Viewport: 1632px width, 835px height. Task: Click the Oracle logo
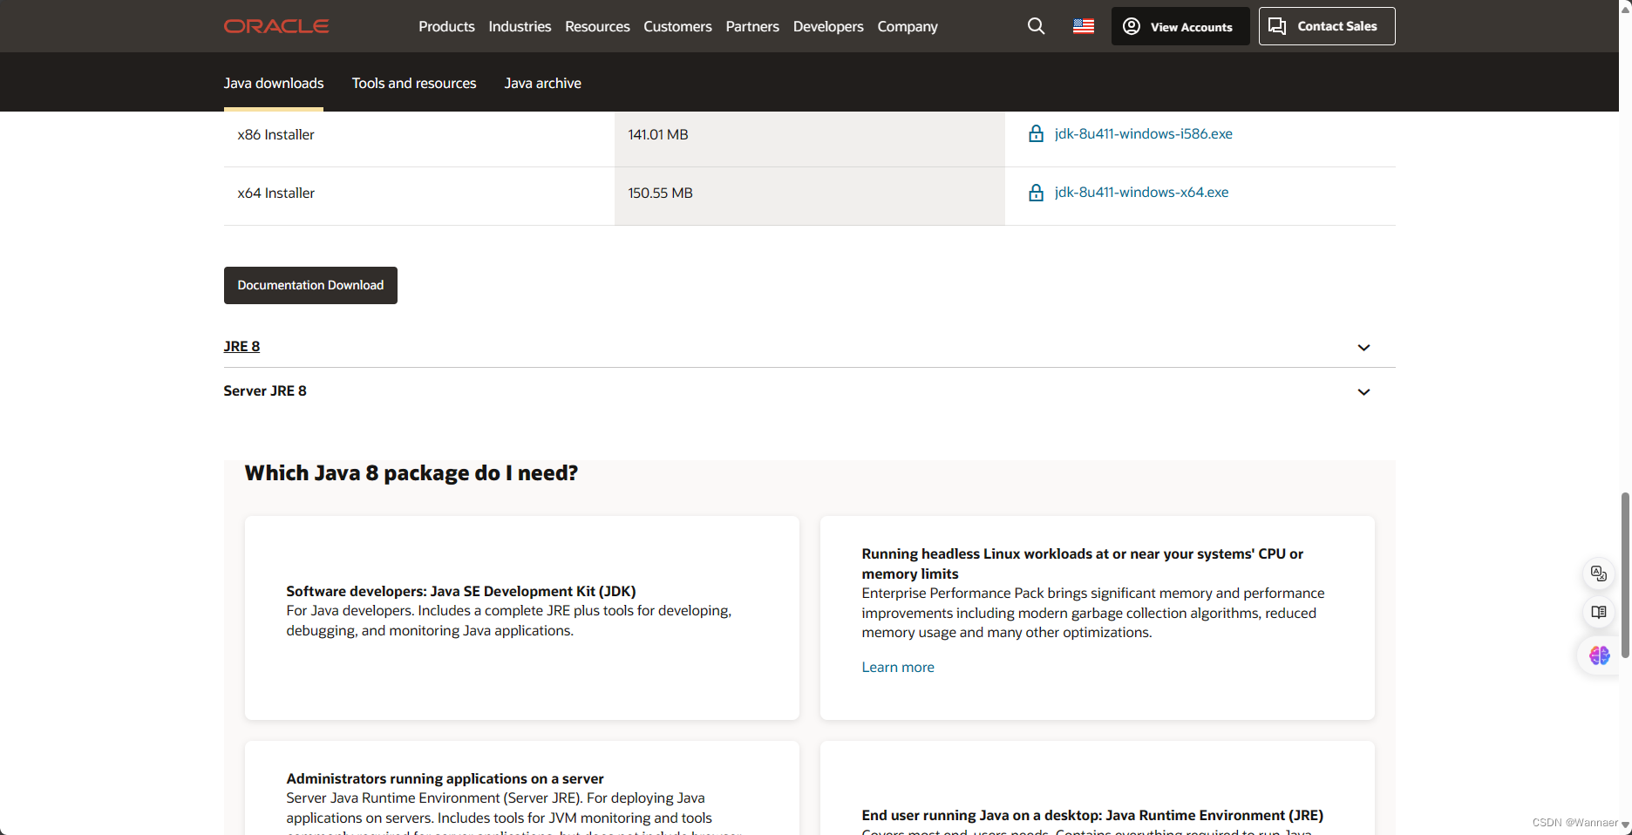[276, 26]
